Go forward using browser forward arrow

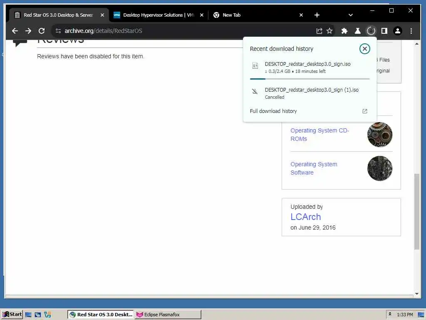point(28,31)
